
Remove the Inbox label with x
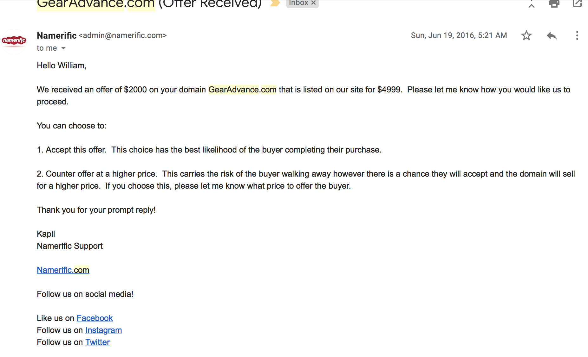tap(313, 3)
